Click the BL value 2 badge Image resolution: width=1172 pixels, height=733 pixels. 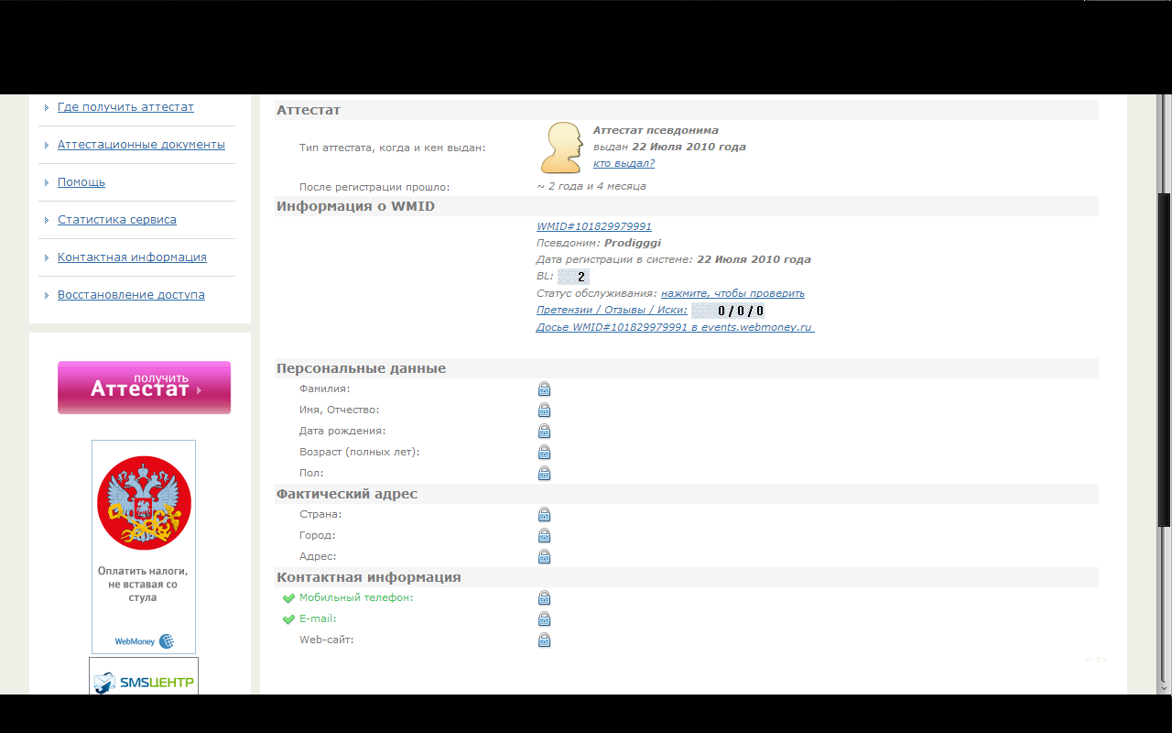573,277
